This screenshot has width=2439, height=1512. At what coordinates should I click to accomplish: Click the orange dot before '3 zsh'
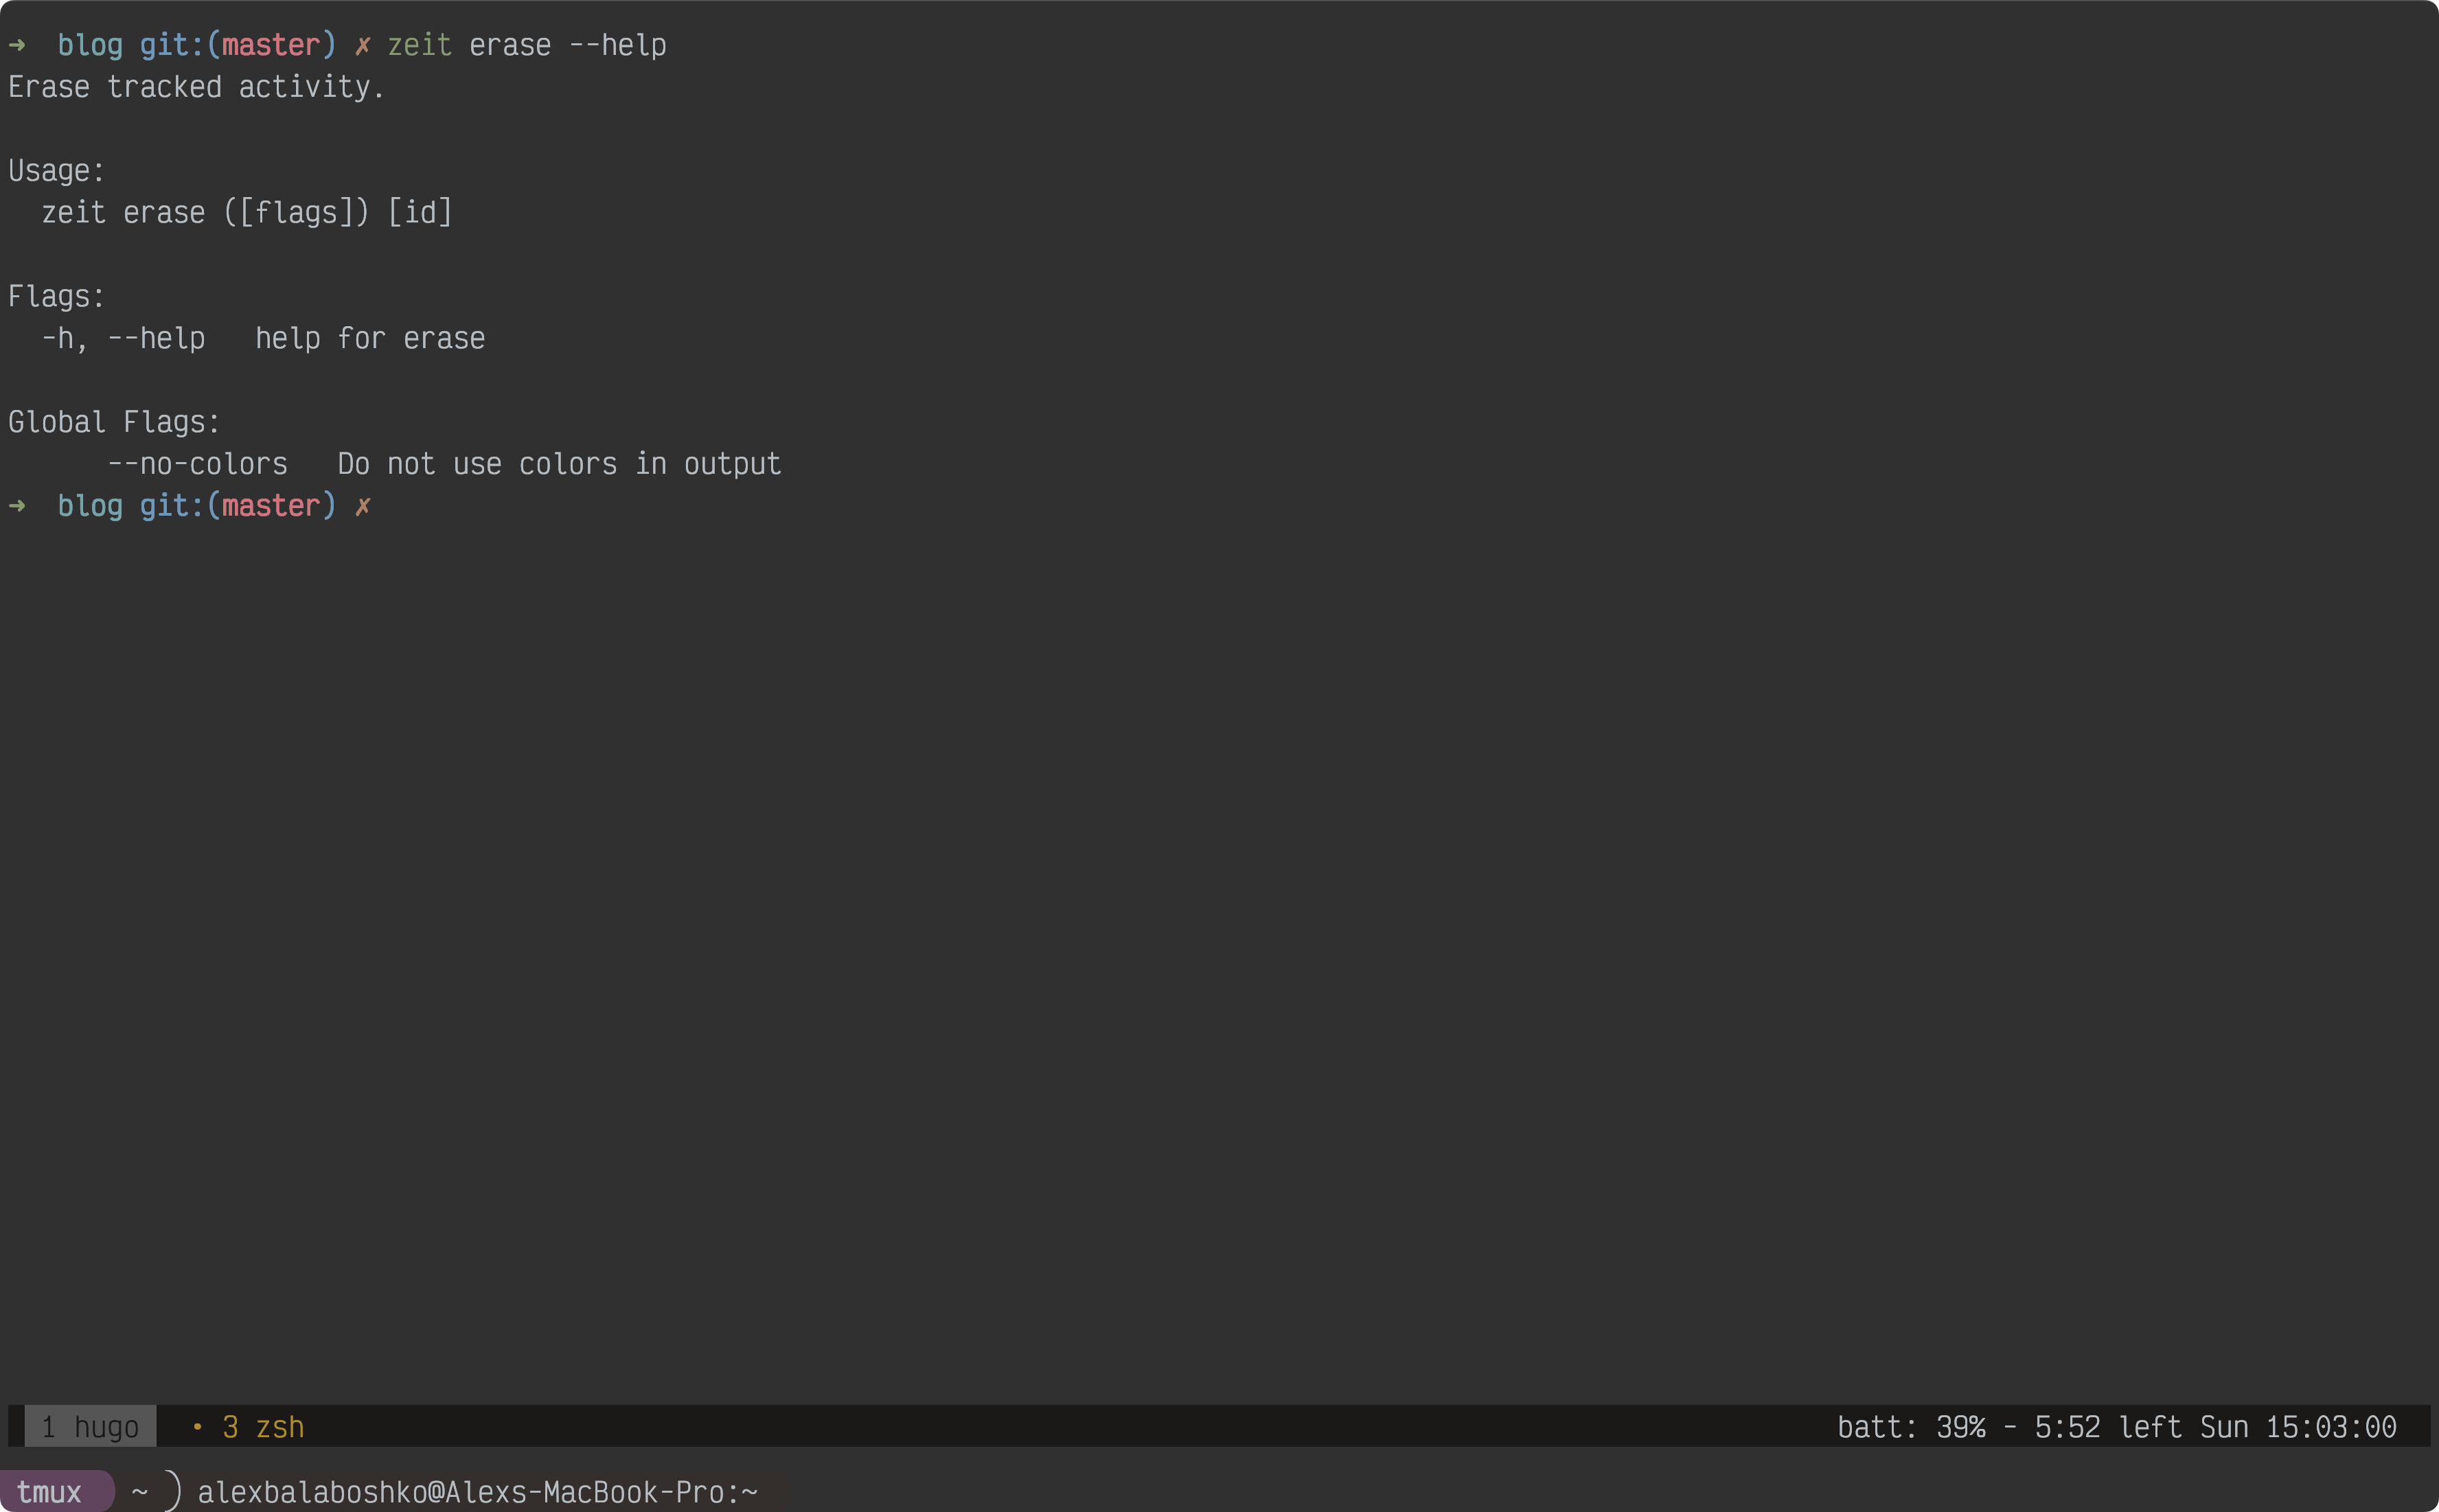click(197, 1427)
